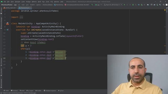This screenshot has width=168, height=94.
Task: Click the Apply Changes and Restart Activity icon
Action: tap(127, 5)
